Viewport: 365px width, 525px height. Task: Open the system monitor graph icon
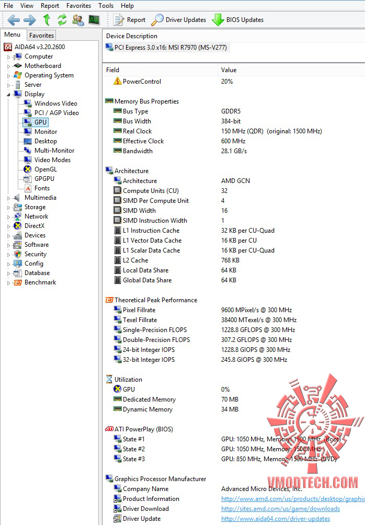pyautogui.click(x=94, y=20)
